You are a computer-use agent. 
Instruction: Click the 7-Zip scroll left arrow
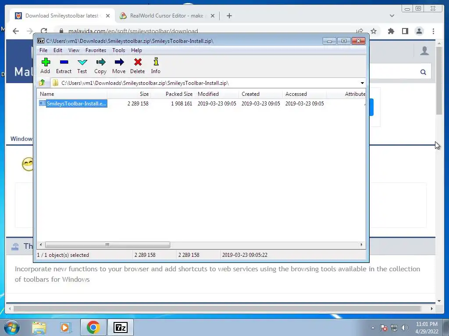tap(41, 245)
